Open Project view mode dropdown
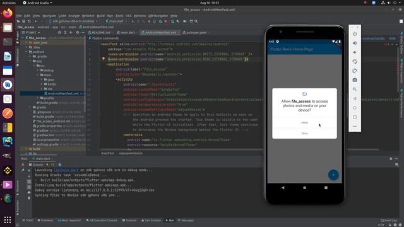This screenshot has height=227, width=404. click(31, 32)
